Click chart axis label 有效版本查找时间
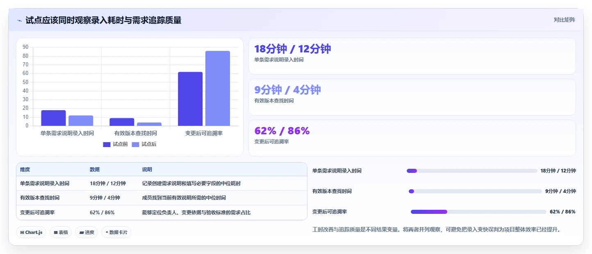592x254 pixels. point(136,133)
